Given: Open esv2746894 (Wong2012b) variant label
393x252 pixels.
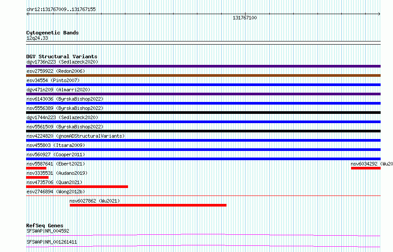Looking at the screenshot, I should (x=56, y=192).
